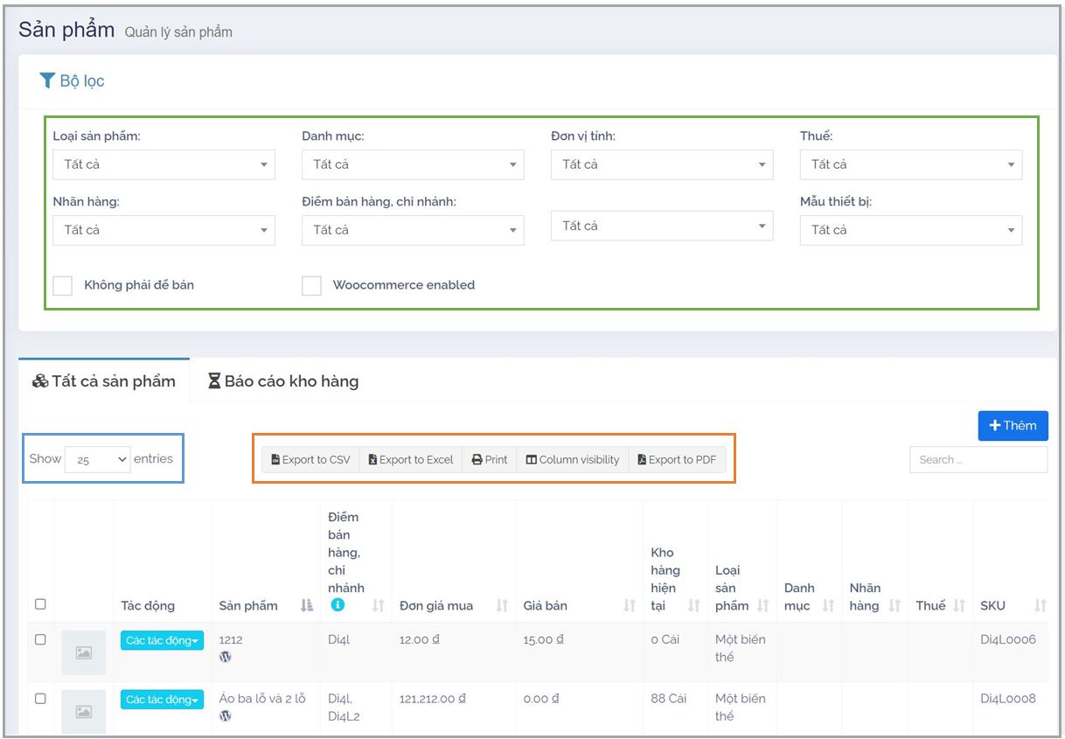Click the sort icon next to SKU
Viewport: 1065px width, 739px height.
[1040, 605]
